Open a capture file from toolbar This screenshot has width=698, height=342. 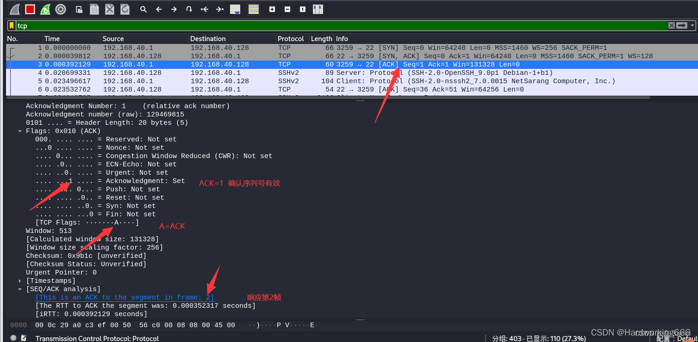(79, 9)
